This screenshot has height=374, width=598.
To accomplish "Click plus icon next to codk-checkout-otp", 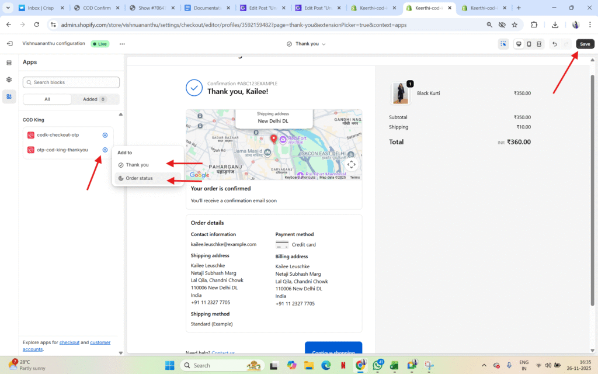I will [105, 135].
